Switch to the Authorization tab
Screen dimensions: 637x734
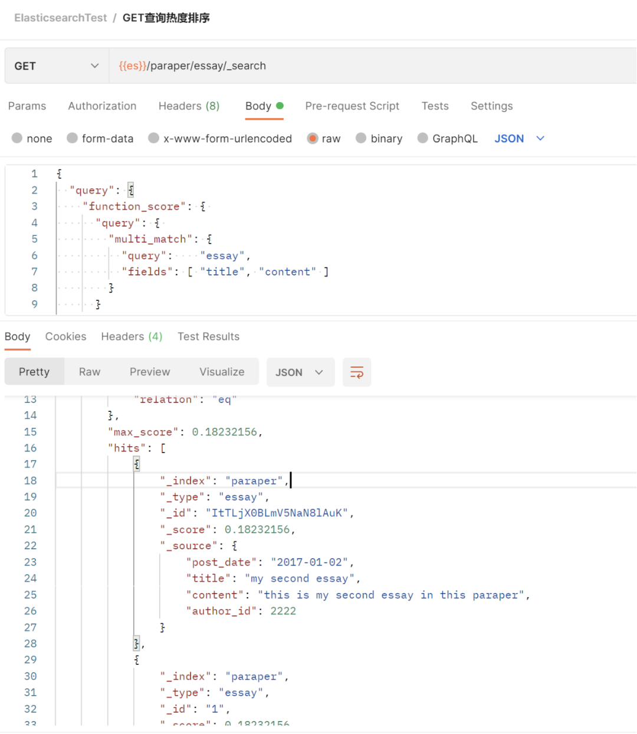[102, 106]
